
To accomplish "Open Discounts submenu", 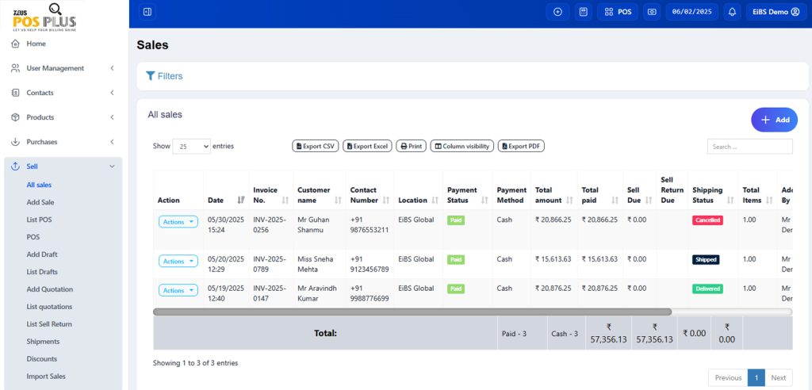I will [42, 359].
